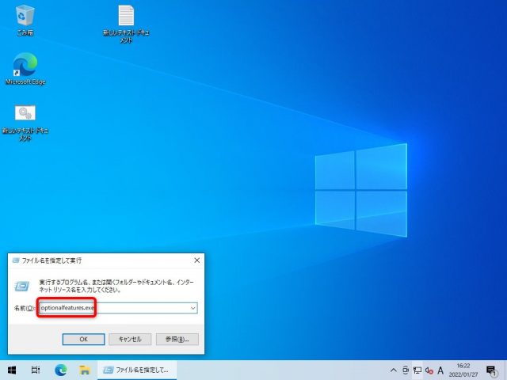The image size is (507, 380).
Task: Open Task View from the taskbar
Action: coord(36,370)
